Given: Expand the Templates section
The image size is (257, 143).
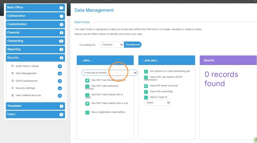Looking at the screenshot, I should click(35, 106).
